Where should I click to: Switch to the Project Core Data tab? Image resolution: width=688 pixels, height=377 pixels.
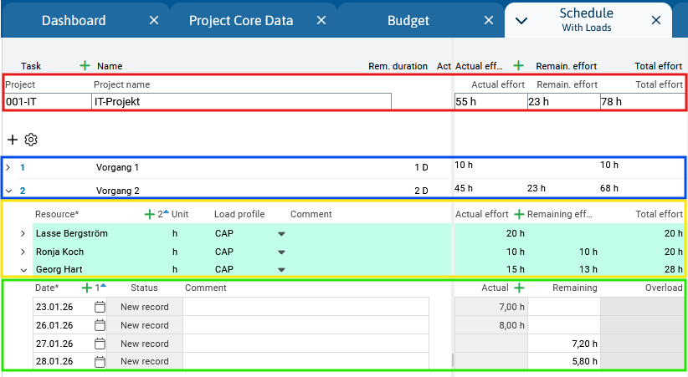[x=241, y=20]
